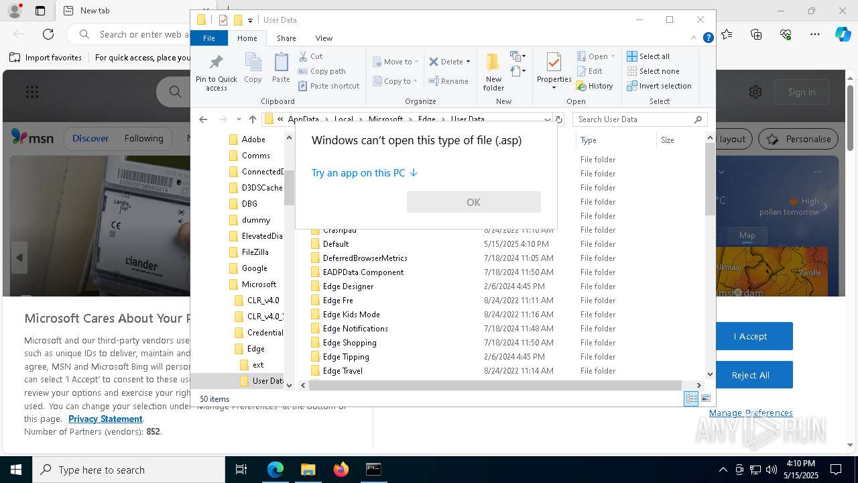Go back in Explorer navigation

coord(203,119)
